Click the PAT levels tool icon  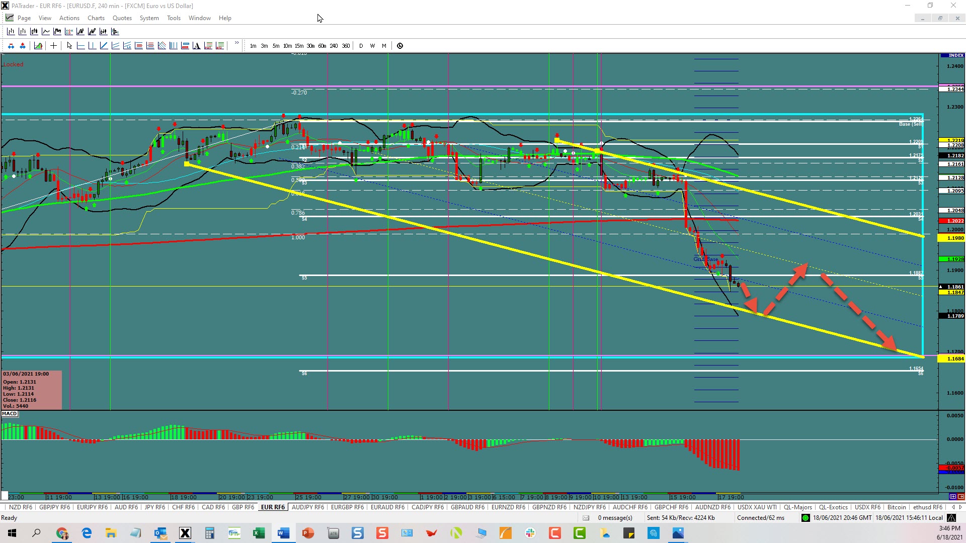pyautogui.click(x=208, y=46)
